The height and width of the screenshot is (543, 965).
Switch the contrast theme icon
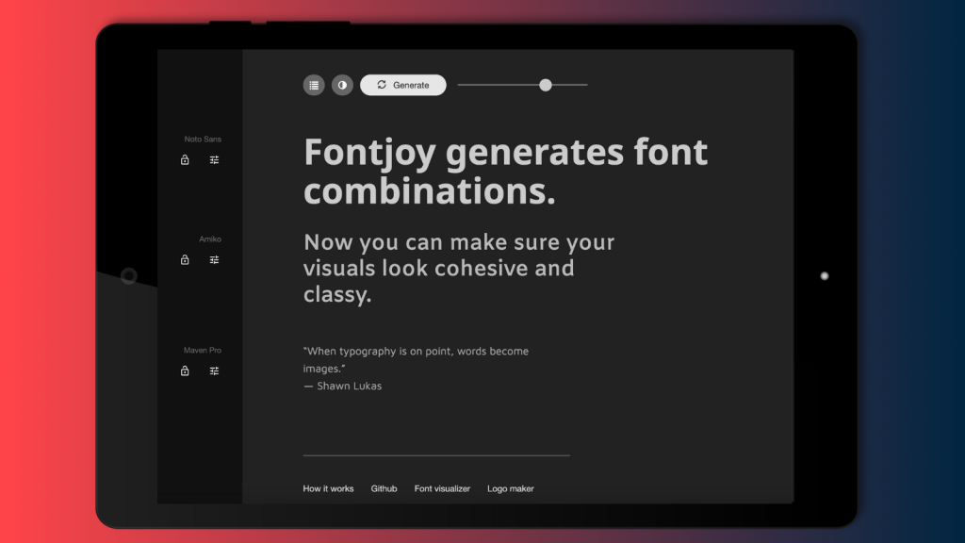[x=342, y=85]
